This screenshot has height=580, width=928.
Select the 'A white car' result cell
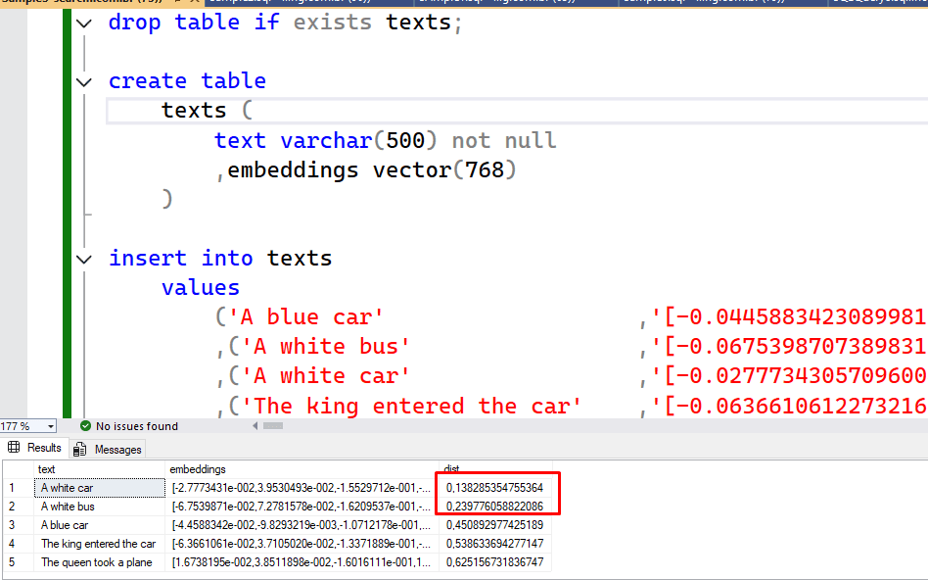100,488
